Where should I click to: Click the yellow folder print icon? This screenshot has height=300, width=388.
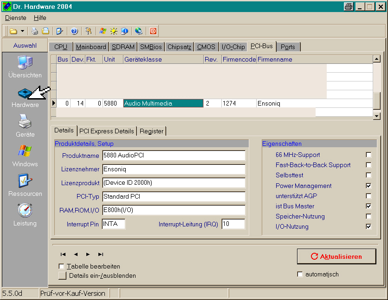coord(45,31)
